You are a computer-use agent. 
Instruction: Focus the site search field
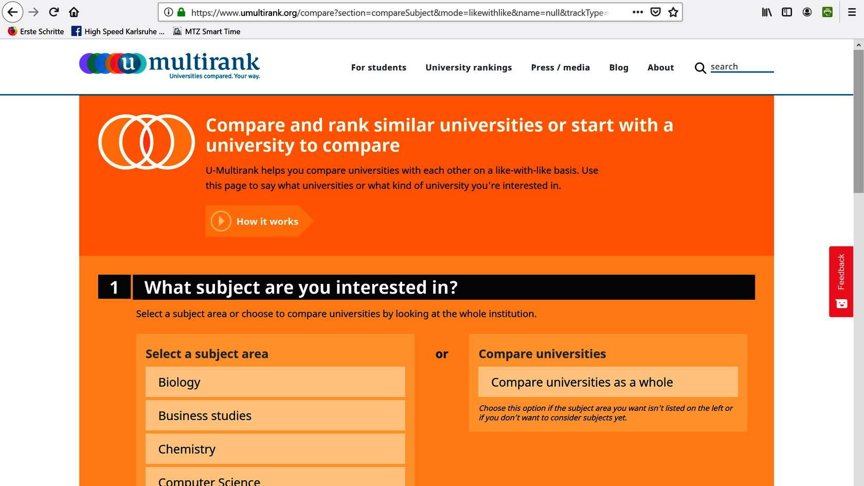click(742, 67)
